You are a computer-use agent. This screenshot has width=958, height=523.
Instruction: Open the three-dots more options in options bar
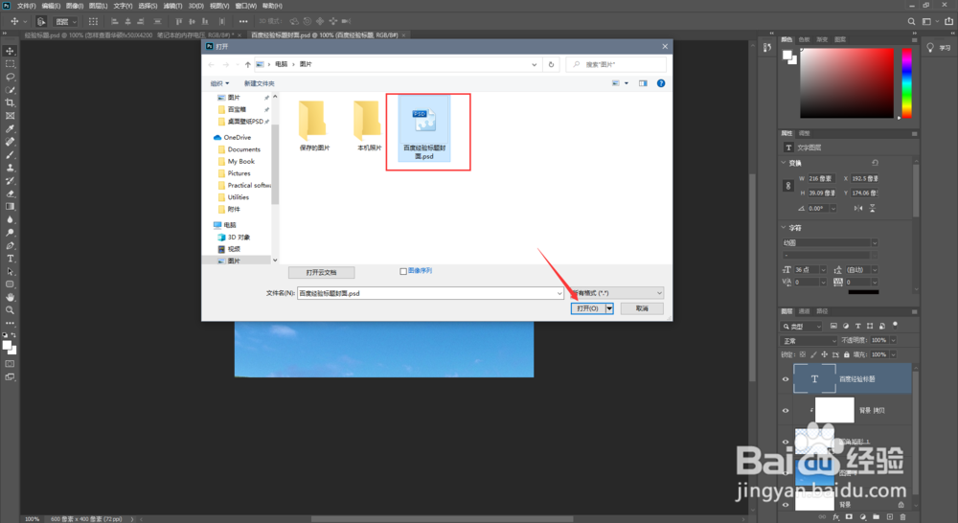(x=243, y=21)
